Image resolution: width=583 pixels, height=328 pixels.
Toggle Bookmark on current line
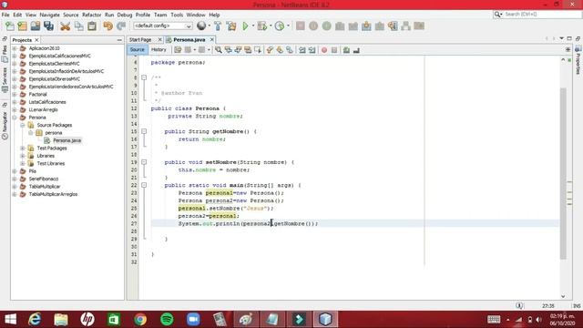tap(290, 50)
